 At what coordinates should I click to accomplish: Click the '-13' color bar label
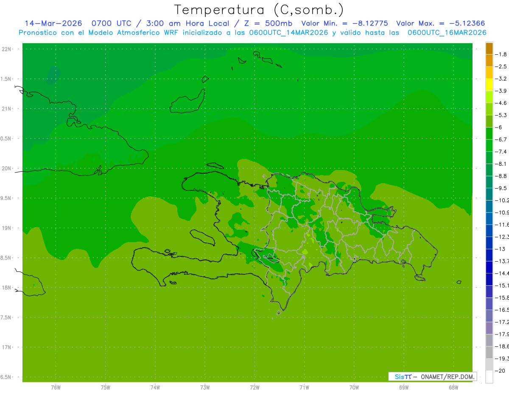tap(500, 249)
